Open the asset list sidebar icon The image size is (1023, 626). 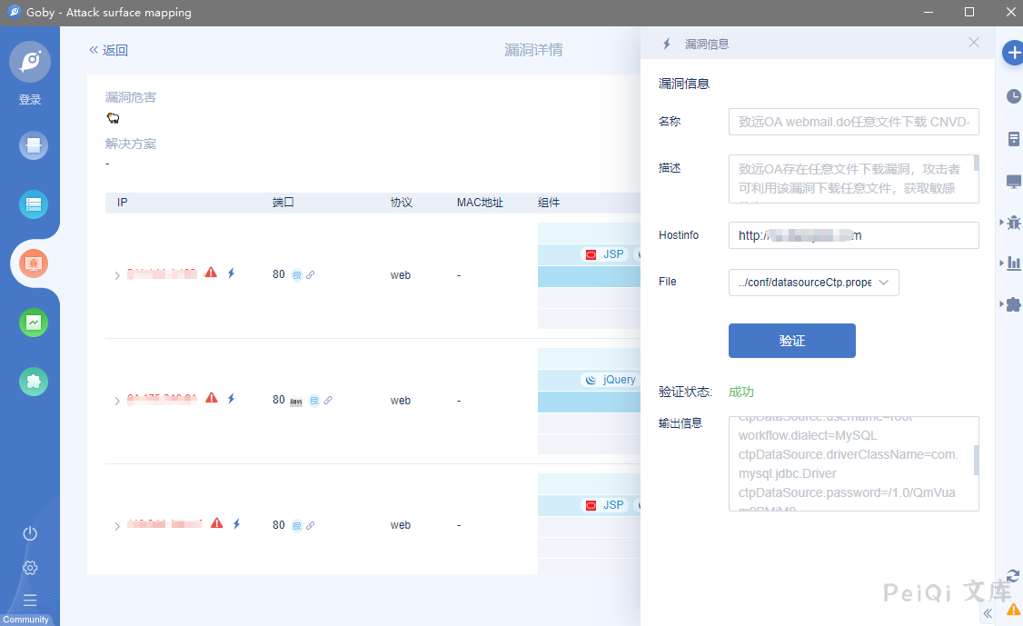click(33, 204)
